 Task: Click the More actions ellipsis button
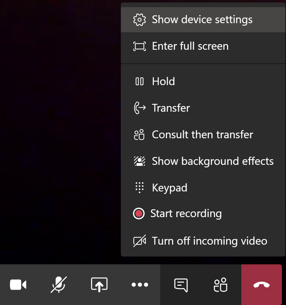point(140,285)
